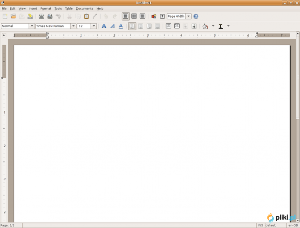300x228 pixels.
Task: Insert a bulleted list
Action: (x=177, y=26)
